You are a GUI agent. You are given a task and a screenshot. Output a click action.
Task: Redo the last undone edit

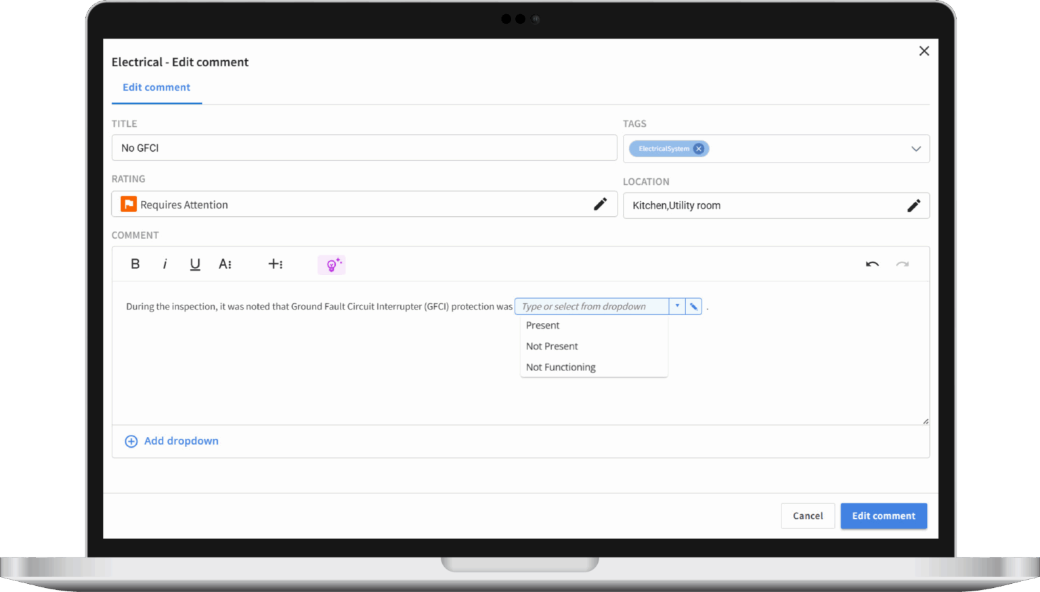[x=902, y=264]
